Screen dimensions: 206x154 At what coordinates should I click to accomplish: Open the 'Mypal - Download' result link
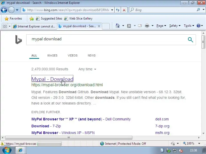[52, 79]
